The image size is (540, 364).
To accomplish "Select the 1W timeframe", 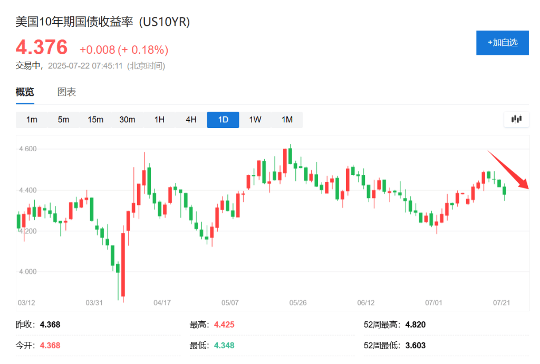I will click(x=255, y=120).
